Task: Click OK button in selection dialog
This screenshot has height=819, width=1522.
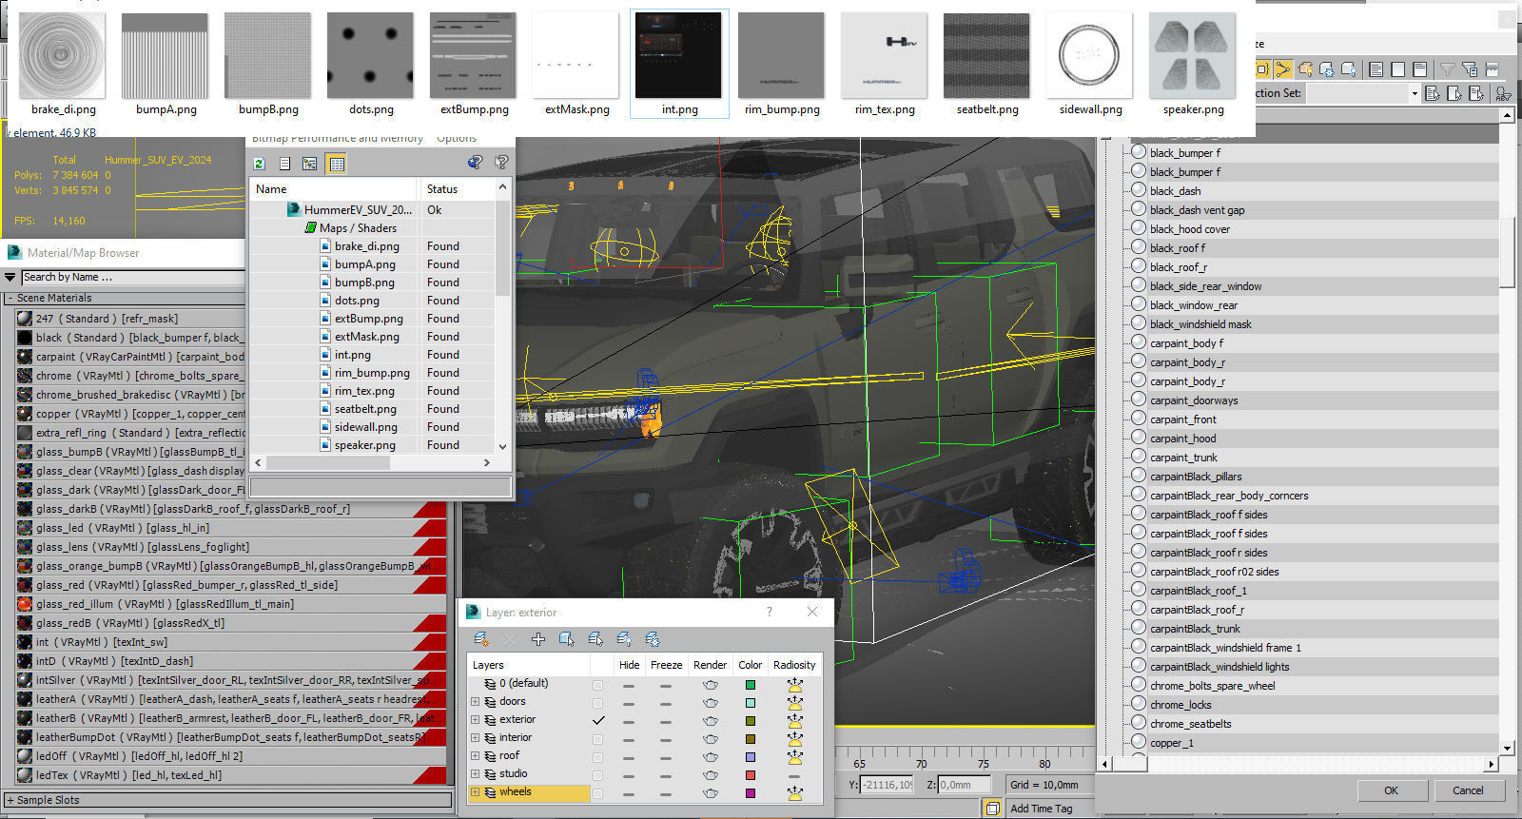Action: coord(1391,790)
